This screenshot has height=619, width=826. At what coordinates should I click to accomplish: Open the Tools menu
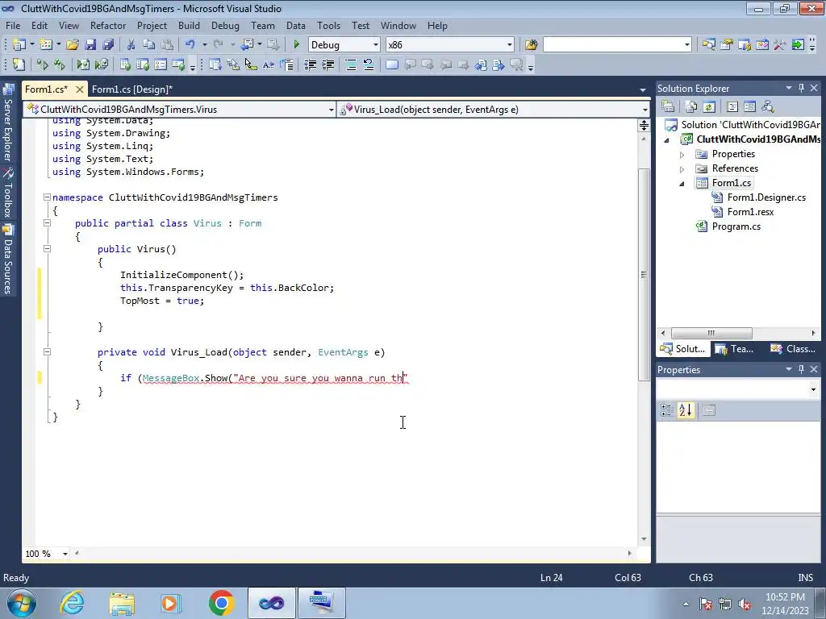[x=329, y=25]
